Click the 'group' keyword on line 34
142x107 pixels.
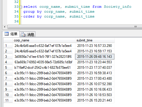click(x=29, y=12)
